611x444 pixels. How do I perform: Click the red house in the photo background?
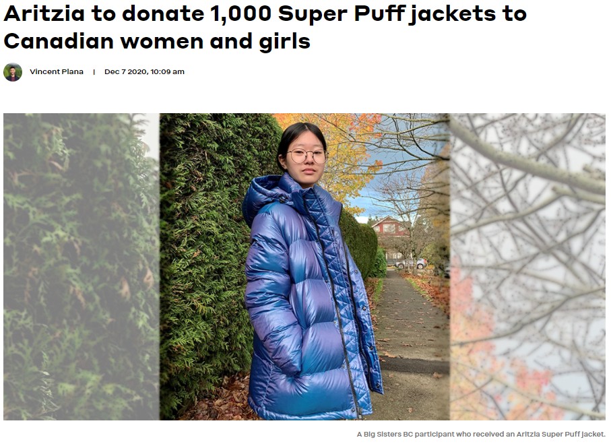[x=391, y=228]
